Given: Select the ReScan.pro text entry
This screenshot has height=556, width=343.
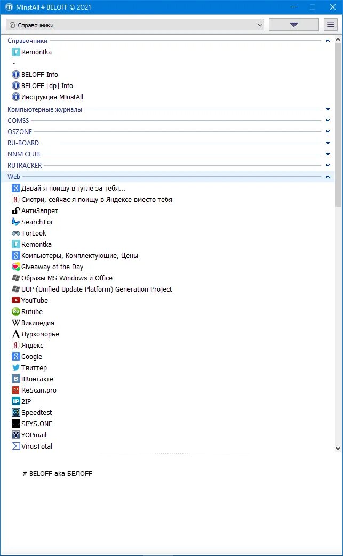Looking at the screenshot, I should coord(39,390).
